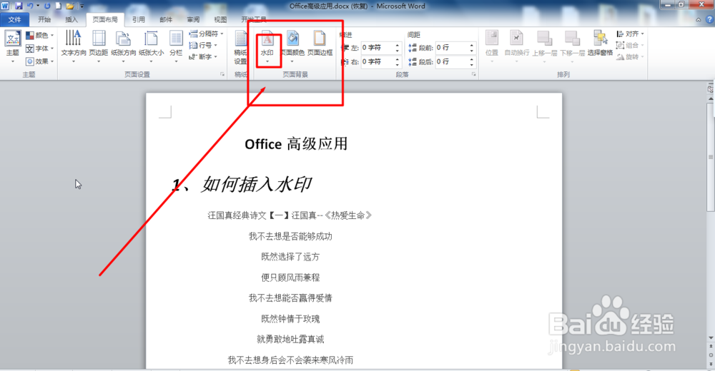This screenshot has height=371, width=715.
Task: Click the 上移一层 bring forward button
Action: click(544, 47)
